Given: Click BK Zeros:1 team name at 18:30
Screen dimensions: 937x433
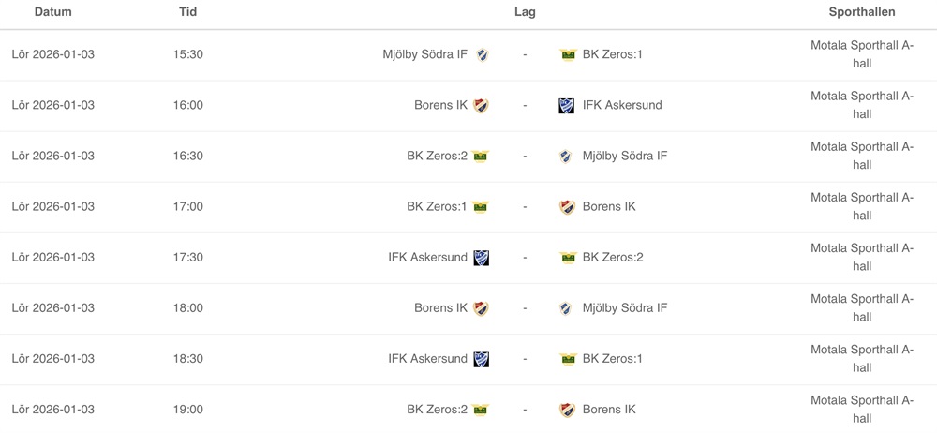Looking at the screenshot, I should click(x=612, y=358).
